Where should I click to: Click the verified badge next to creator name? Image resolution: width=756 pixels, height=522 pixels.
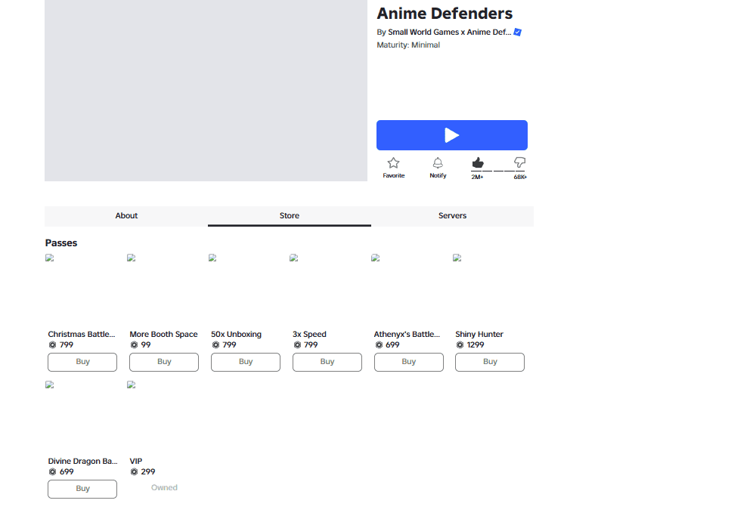517,32
